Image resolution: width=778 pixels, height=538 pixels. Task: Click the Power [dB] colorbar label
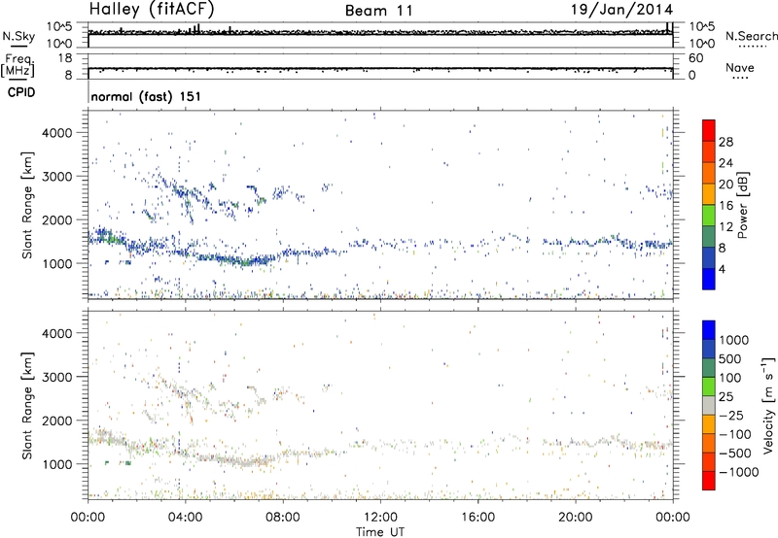742,205
